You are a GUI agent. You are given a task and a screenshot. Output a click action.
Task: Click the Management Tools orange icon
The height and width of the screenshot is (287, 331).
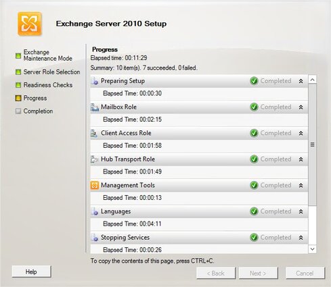pos(95,186)
